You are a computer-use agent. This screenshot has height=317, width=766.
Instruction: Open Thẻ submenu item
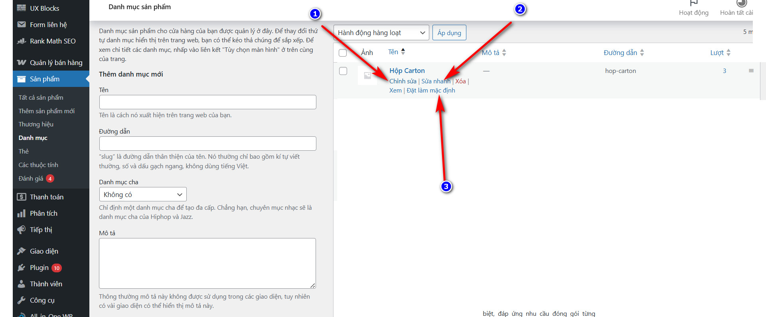24,152
